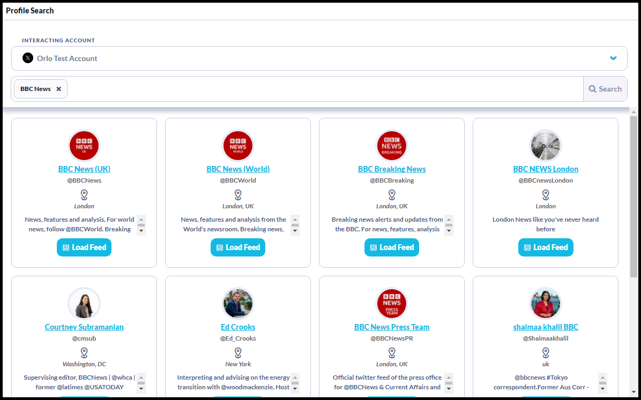The image size is (641, 400).
Task: Click the @BBCnewsLondon handle text
Action: 546,180
